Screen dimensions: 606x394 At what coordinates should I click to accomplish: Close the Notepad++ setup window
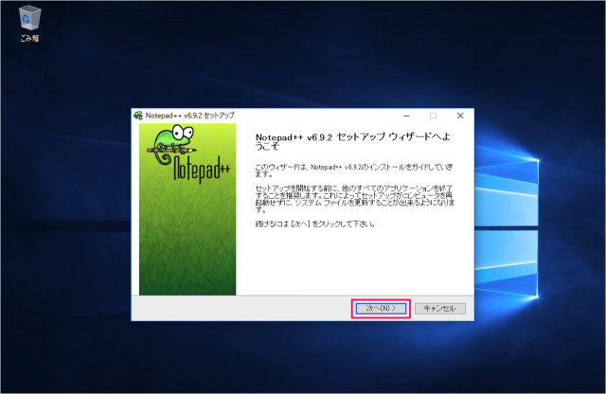pos(460,116)
